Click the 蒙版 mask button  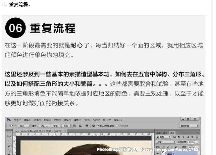click(x=55, y=126)
